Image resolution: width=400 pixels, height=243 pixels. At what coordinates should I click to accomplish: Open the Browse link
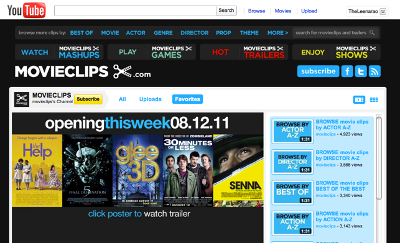[x=256, y=11]
